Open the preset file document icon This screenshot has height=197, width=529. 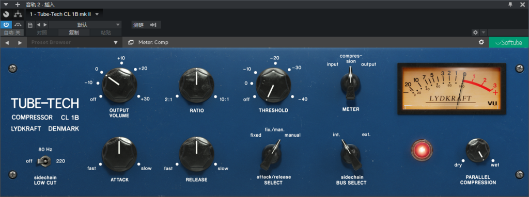(x=30, y=25)
